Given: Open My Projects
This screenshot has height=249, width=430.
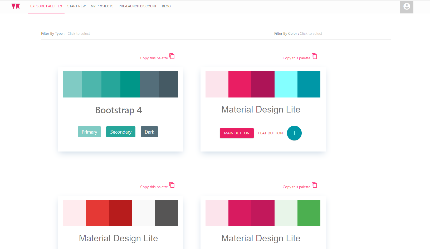Looking at the screenshot, I should click(102, 6).
